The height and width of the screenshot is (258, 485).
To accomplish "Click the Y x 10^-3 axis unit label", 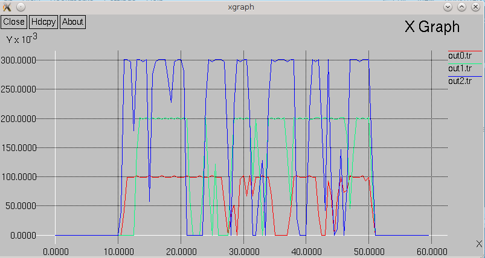I will pos(22,39).
